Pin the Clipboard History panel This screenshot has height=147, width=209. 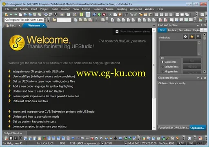pyautogui.click(x=202, y=78)
